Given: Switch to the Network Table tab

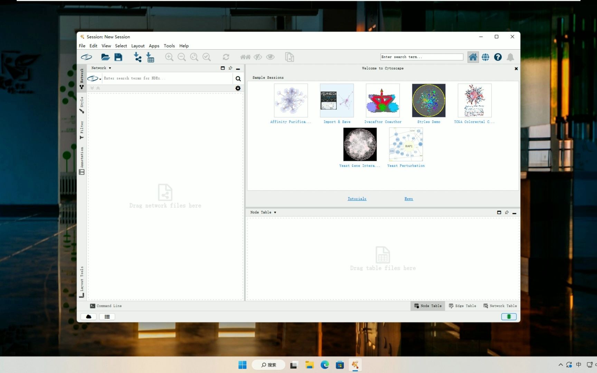Looking at the screenshot, I should 500,306.
